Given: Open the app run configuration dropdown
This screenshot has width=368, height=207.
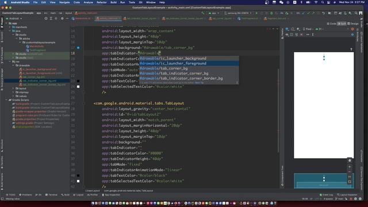Looking at the screenshot, I should (x=213, y=13).
